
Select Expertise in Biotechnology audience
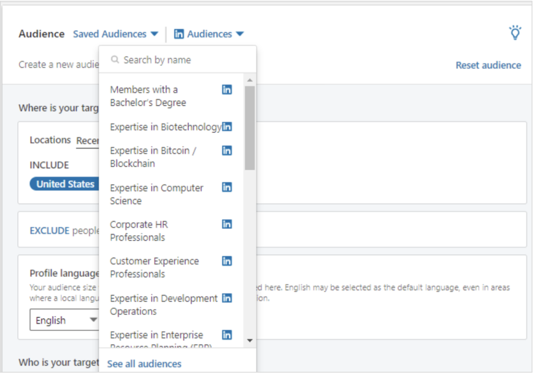point(171,127)
